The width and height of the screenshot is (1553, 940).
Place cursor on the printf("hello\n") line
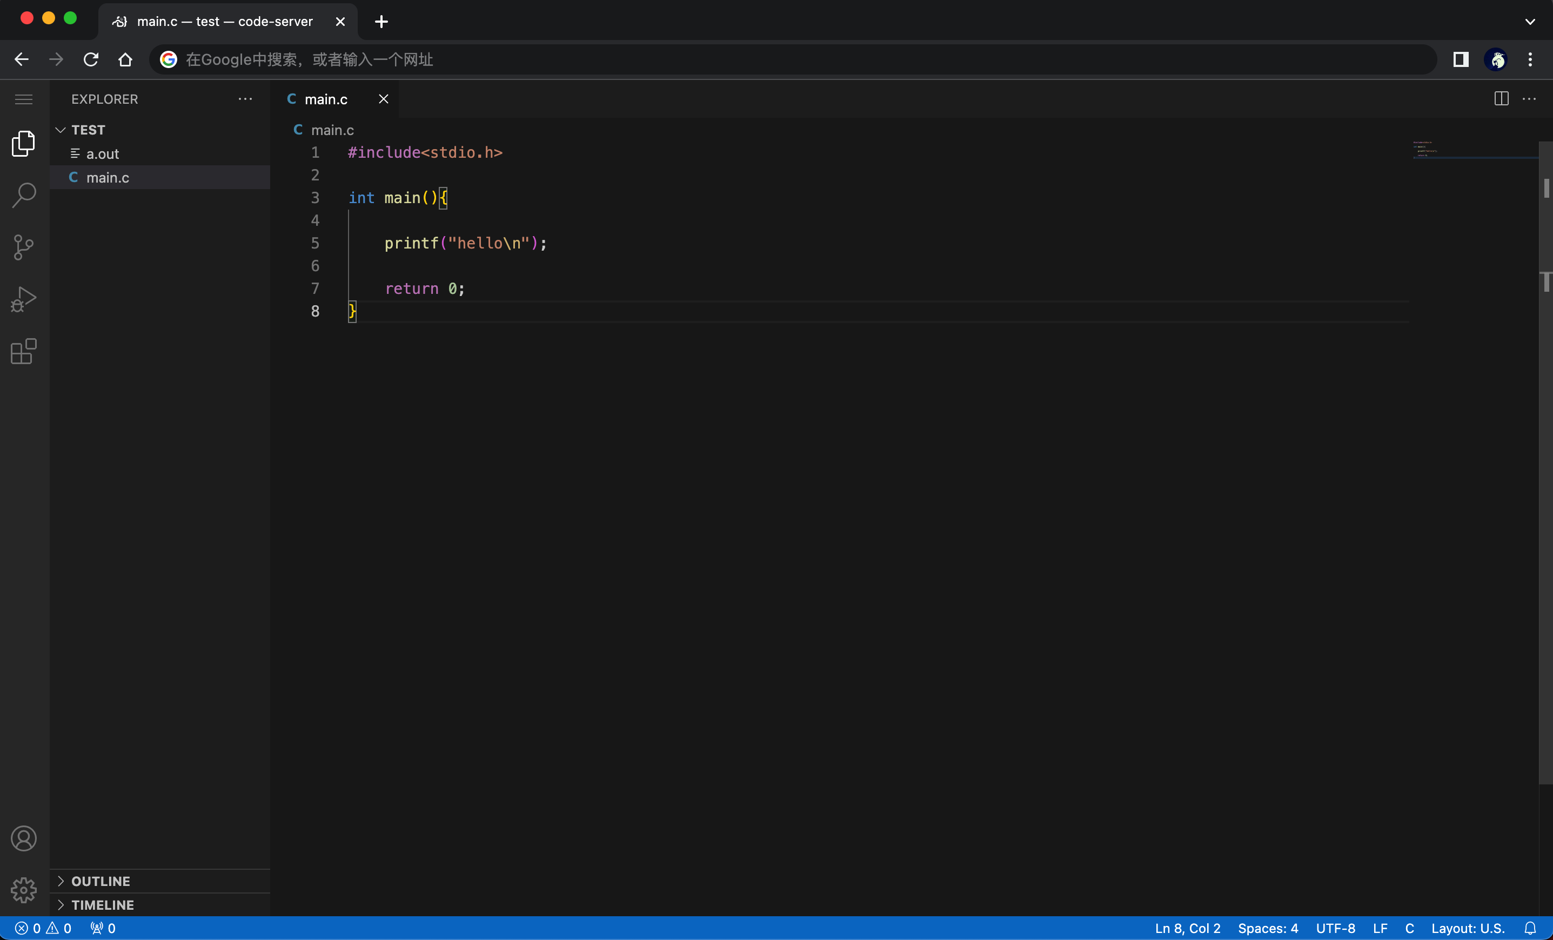pos(465,243)
